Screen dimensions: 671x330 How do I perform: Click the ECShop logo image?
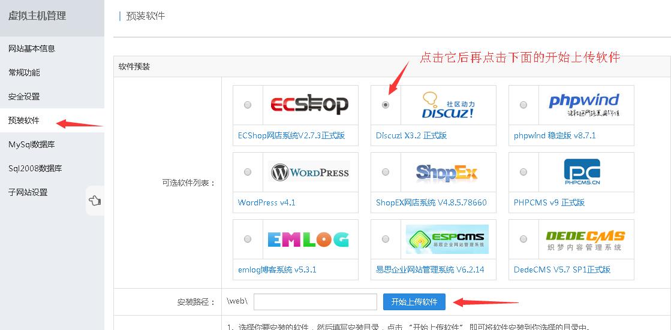coord(310,105)
